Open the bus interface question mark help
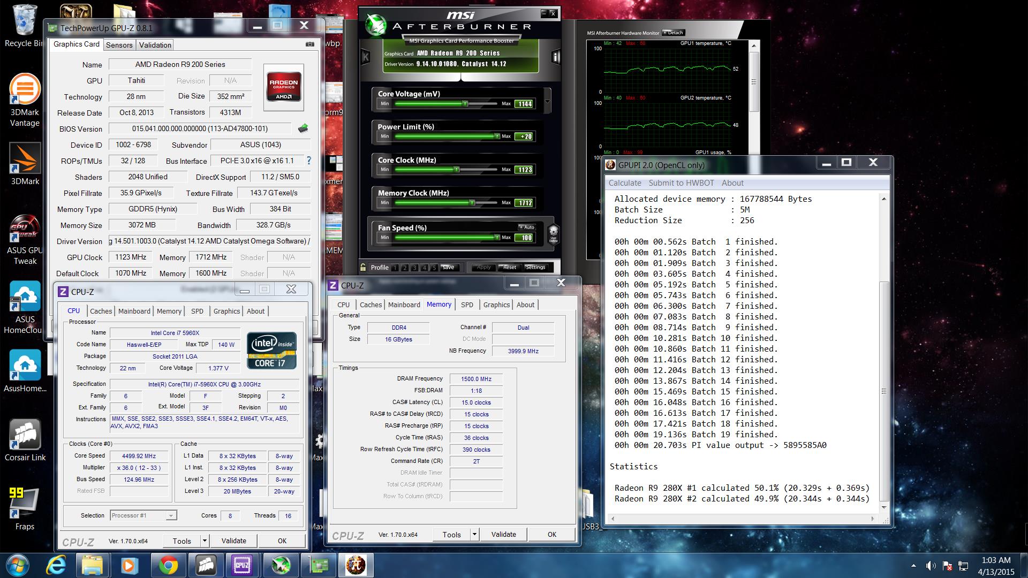 pyautogui.click(x=308, y=161)
